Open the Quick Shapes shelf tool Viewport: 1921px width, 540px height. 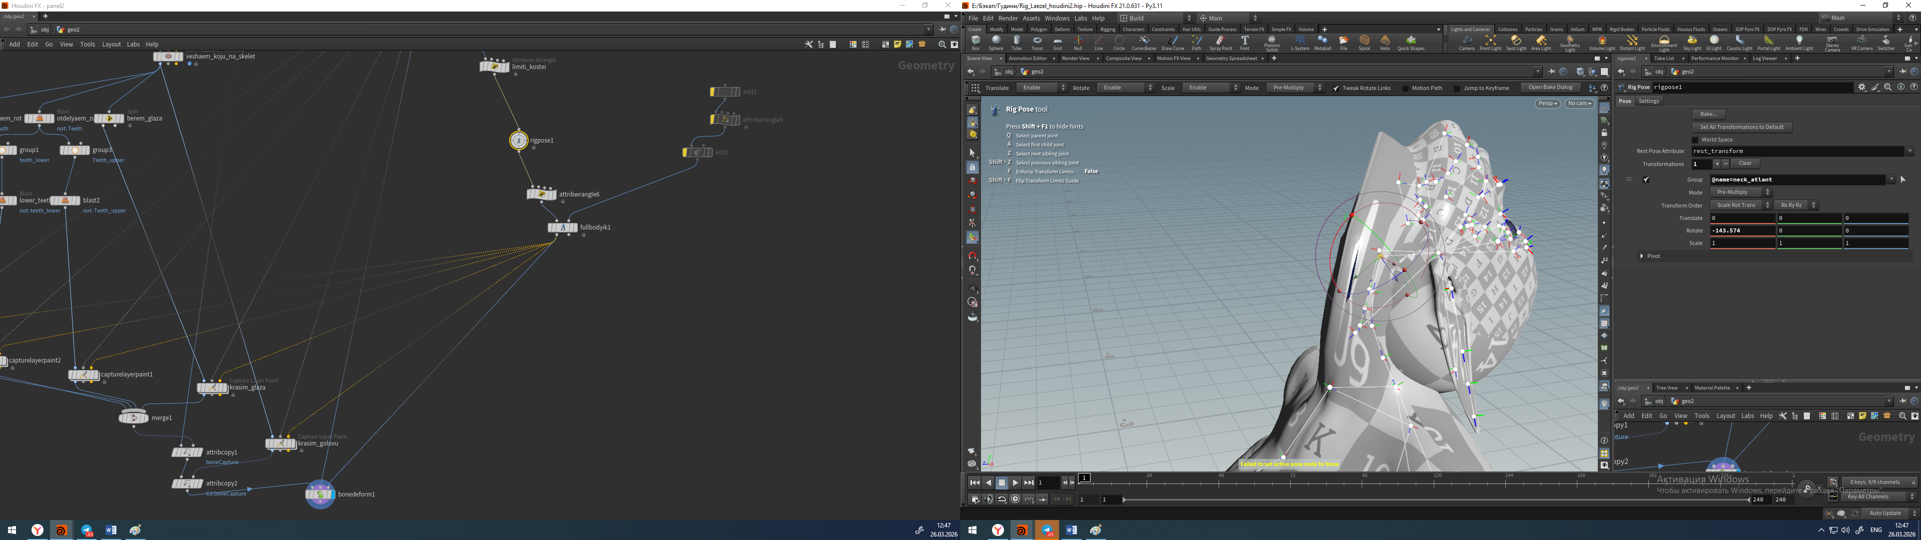pos(1411,43)
